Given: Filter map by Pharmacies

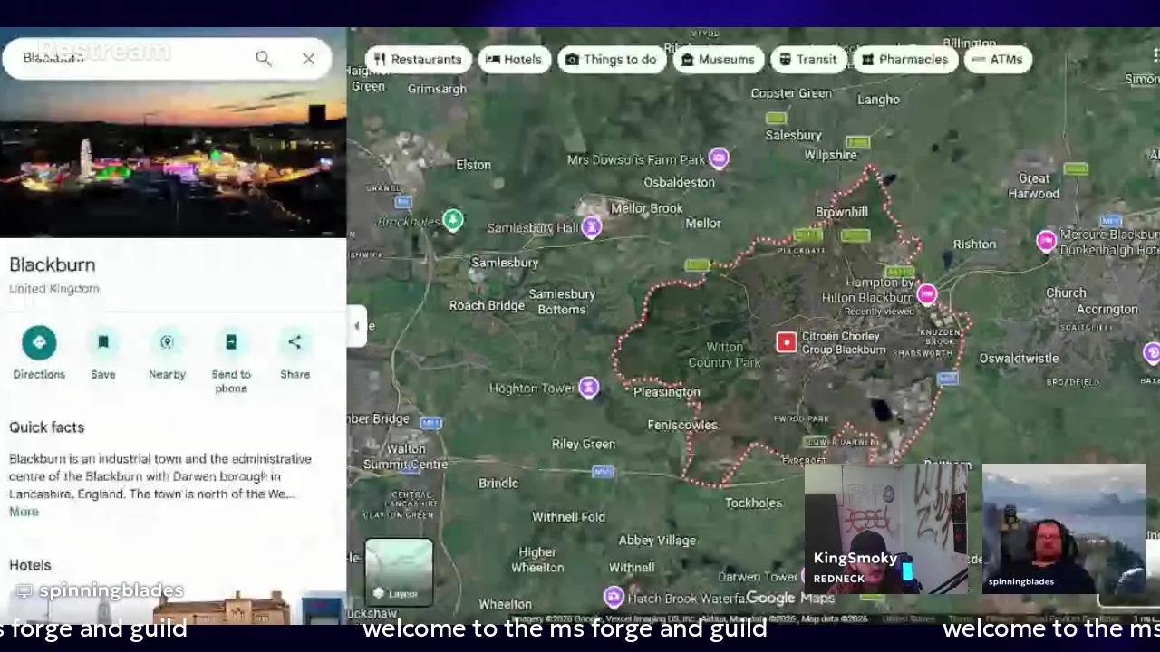Looking at the screenshot, I should (x=905, y=60).
